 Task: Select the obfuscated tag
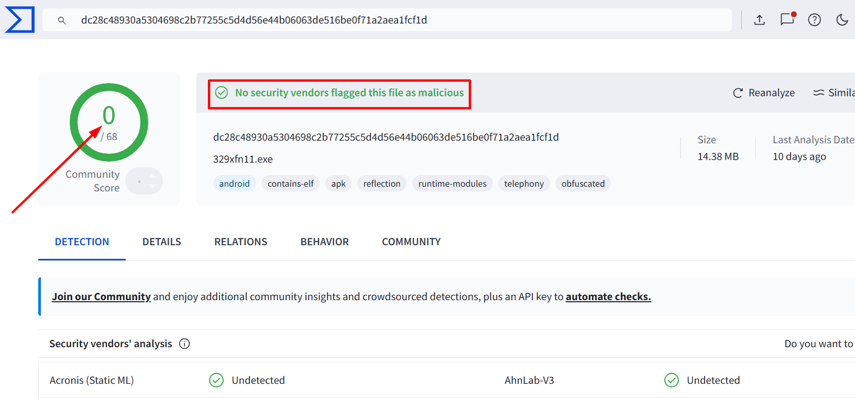583,184
